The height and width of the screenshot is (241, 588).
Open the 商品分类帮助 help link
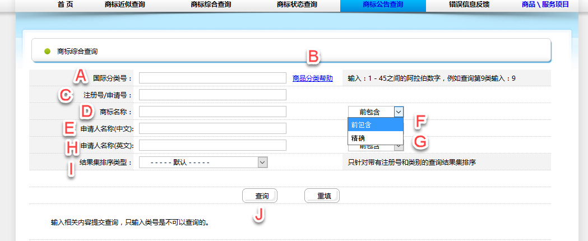(313, 78)
